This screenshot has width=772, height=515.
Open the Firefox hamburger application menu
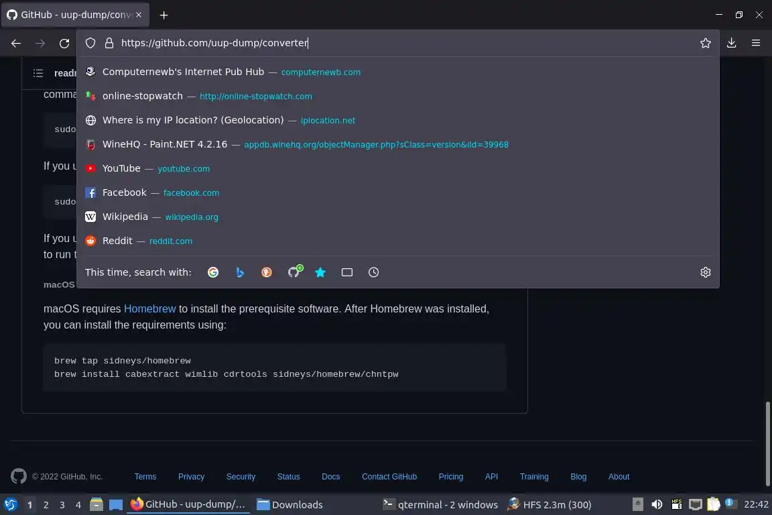(756, 43)
